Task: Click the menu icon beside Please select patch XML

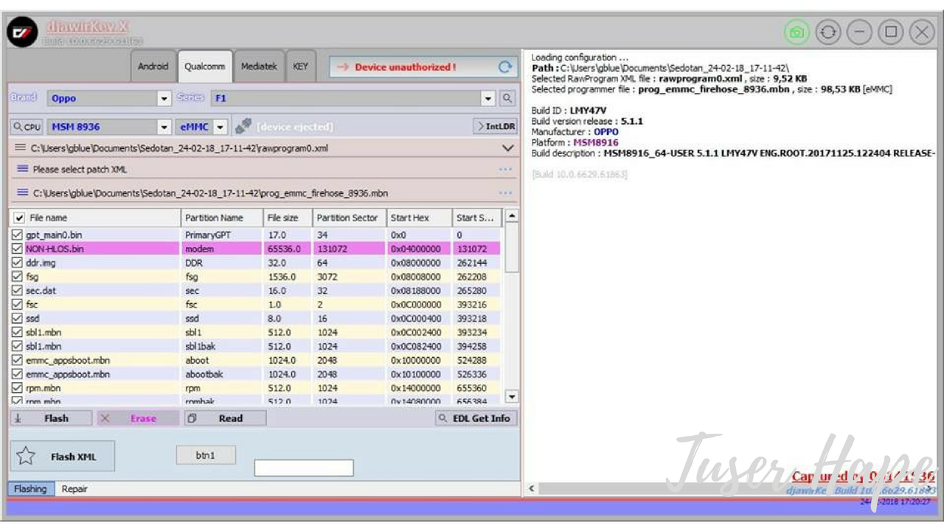Action: (x=23, y=170)
